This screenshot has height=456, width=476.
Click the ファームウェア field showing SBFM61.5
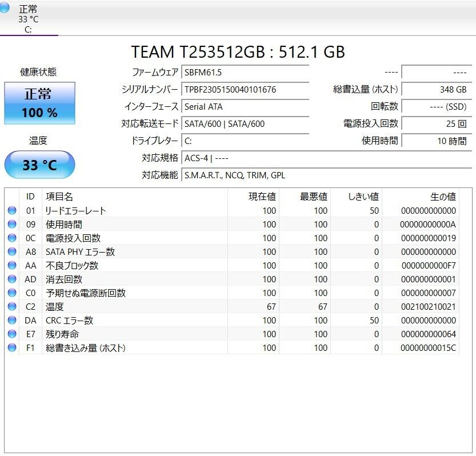245,72
